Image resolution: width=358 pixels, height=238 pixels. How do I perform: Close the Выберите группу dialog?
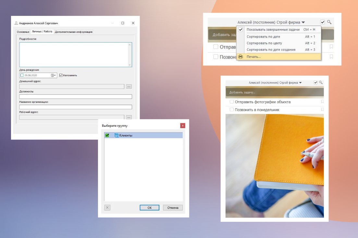click(183, 125)
